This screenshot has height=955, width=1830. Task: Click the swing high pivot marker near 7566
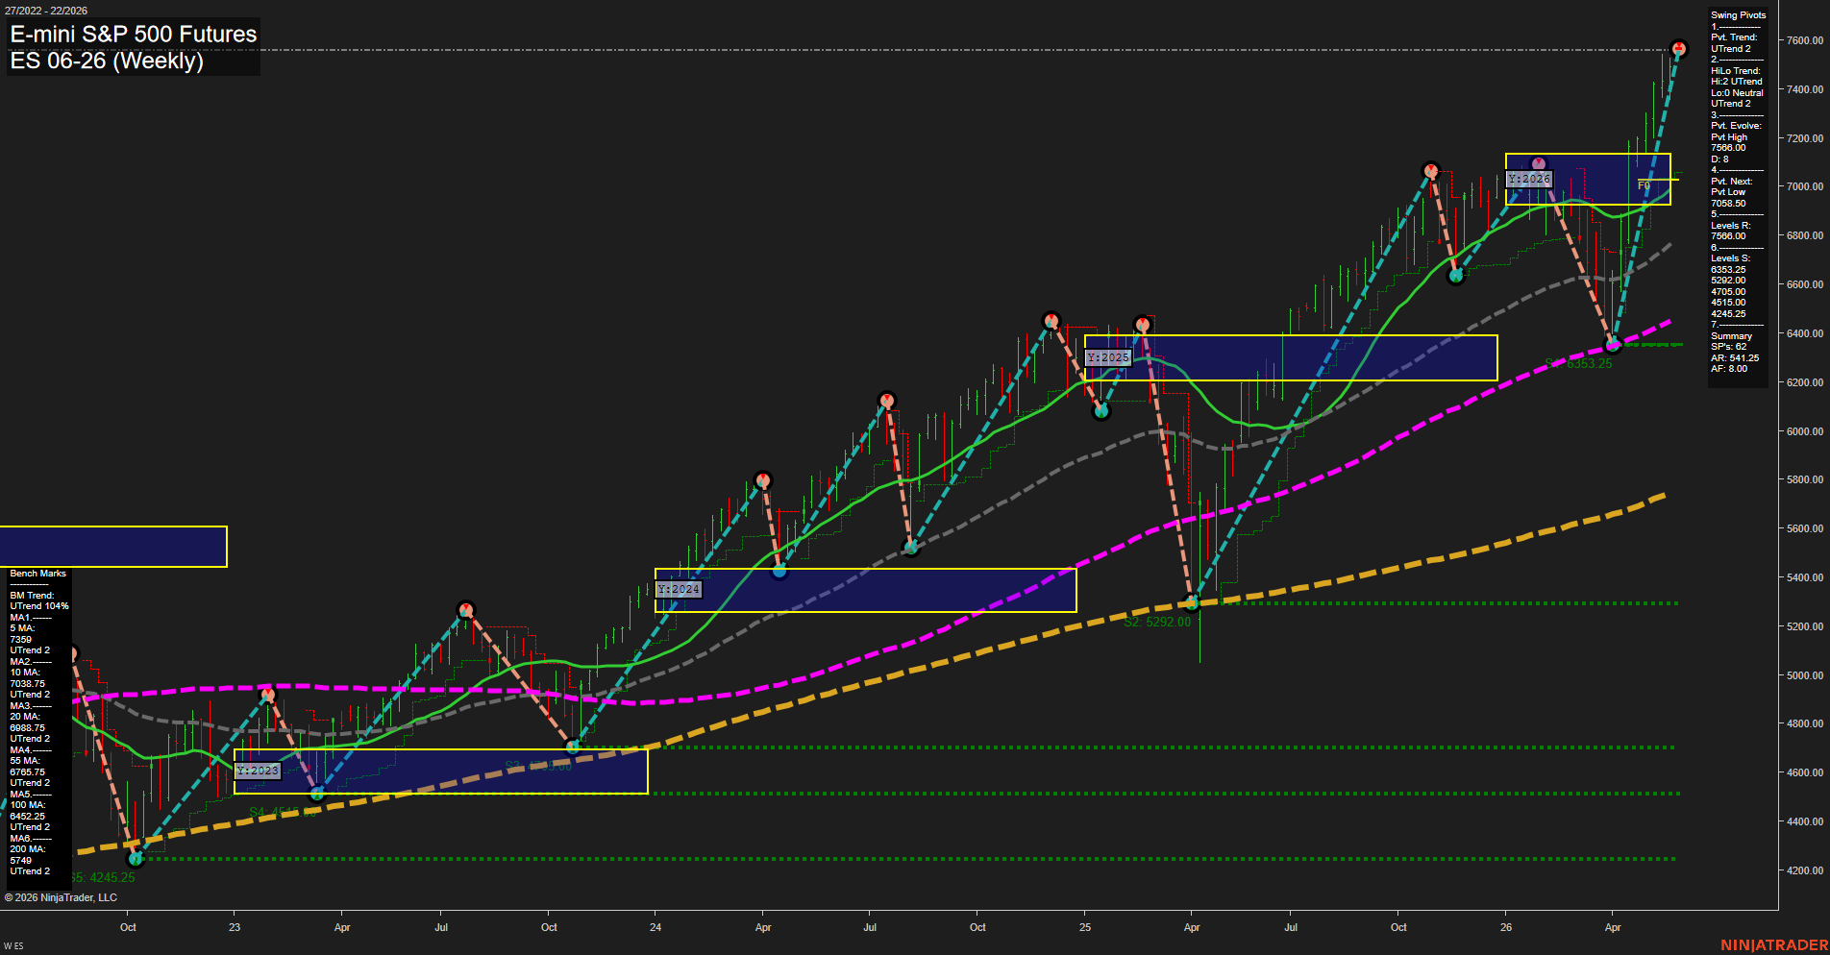click(1678, 49)
